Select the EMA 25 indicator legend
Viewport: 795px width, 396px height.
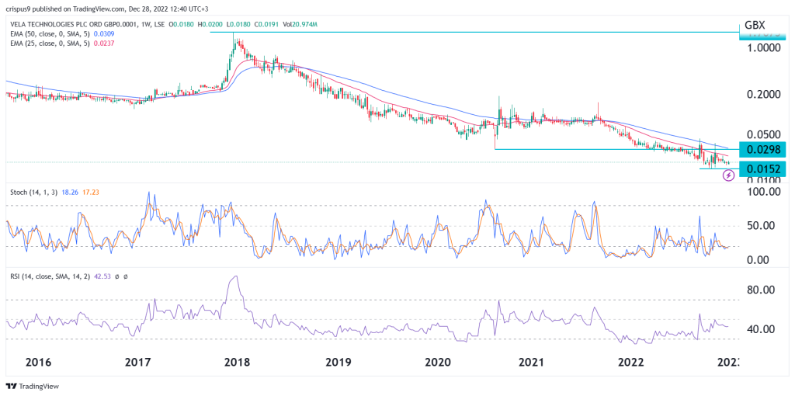[x=49, y=43]
